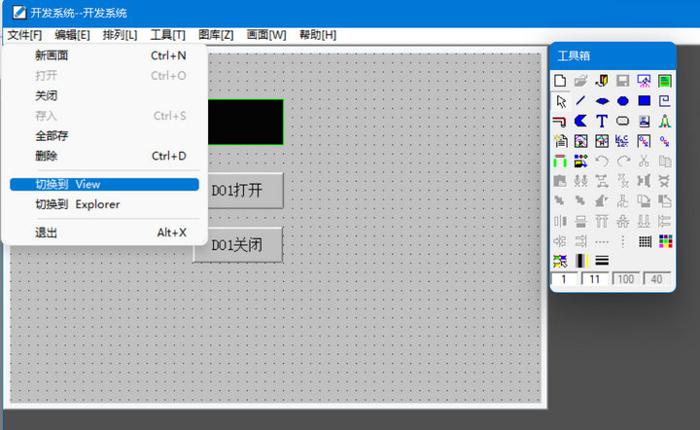700x430 pixels.
Task: Choose 新画面 from the file menu
Action: tap(52, 55)
